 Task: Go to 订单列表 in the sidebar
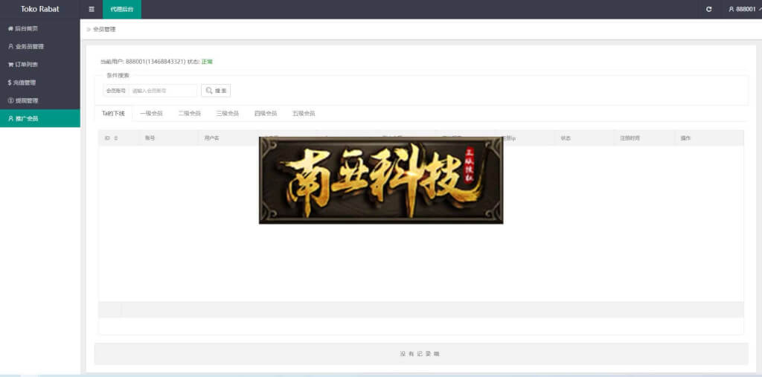click(x=40, y=65)
